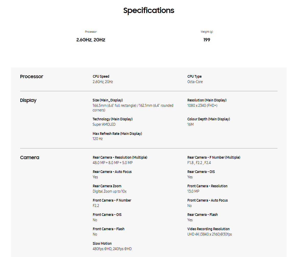
Task: Select the weight value '199'
Action: (207, 40)
